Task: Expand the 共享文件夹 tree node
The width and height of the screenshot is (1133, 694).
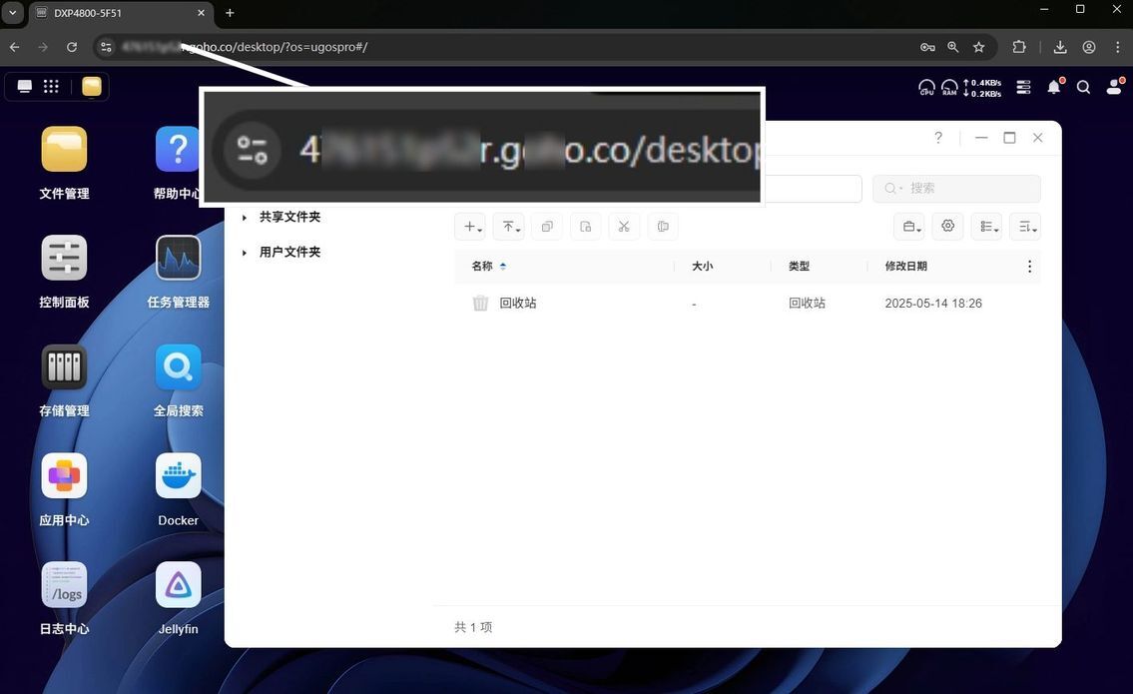Action: click(245, 217)
